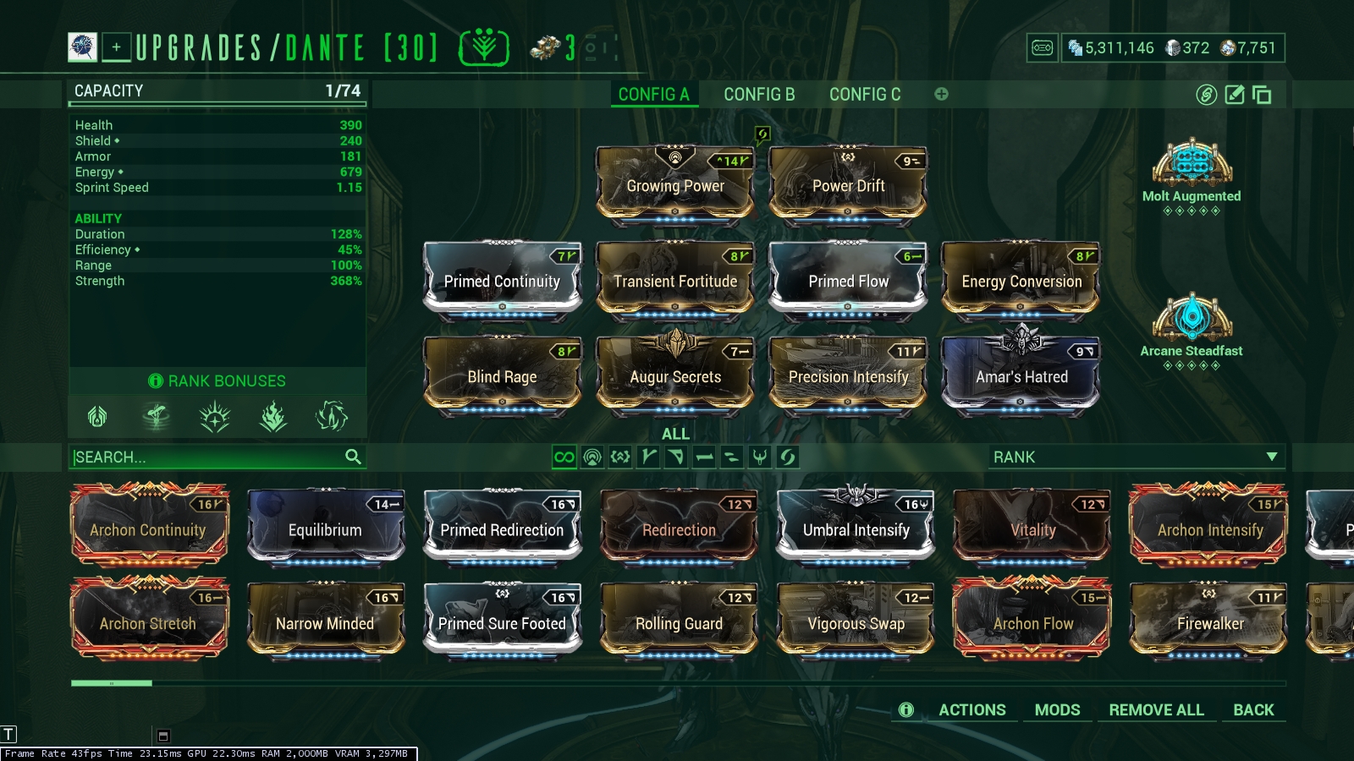Click the rename config pencil icon
Image resolution: width=1354 pixels, height=761 pixels.
point(1235,95)
